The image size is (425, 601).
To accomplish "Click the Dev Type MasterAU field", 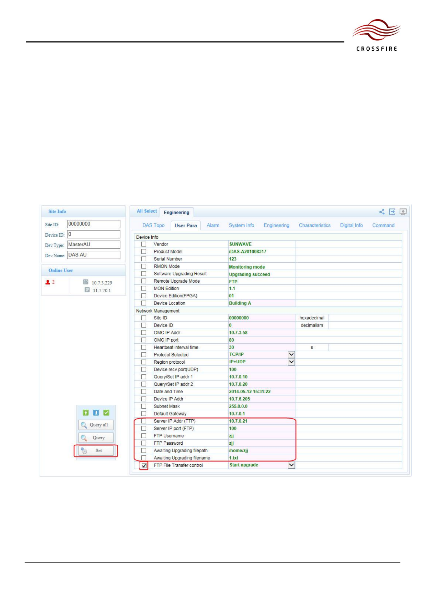I will pos(94,244).
